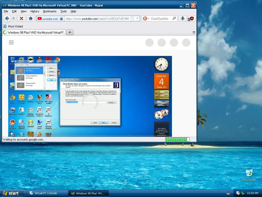
Task: Open the list all tabs grid icon
Action: (194, 32)
